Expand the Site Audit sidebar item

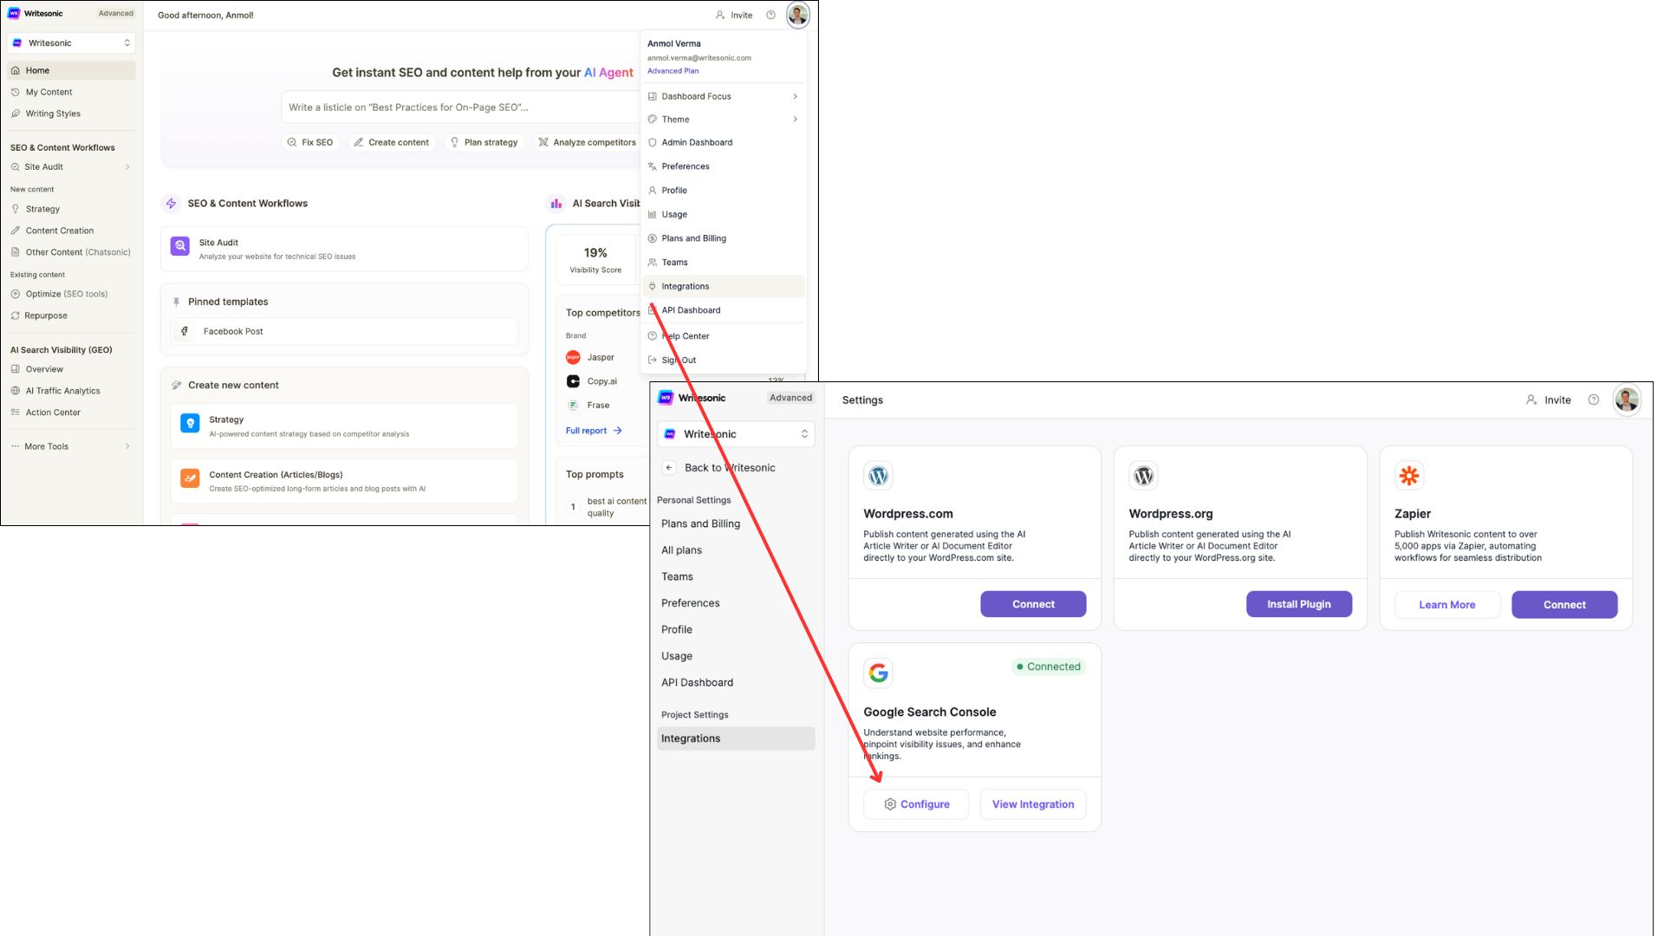127,167
